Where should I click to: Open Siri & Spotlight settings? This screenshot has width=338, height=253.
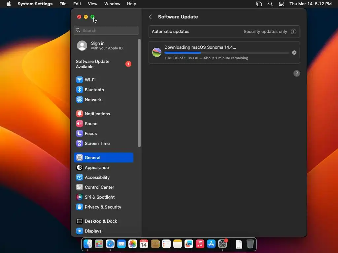[103, 197]
